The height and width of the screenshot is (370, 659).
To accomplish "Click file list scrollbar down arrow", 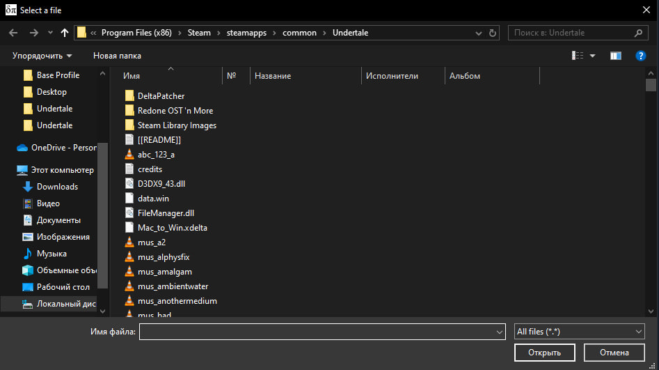I will pos(651,311).
